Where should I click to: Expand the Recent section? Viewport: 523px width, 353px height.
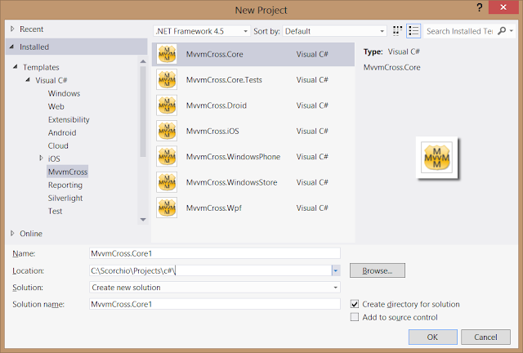tap(12, 29)
